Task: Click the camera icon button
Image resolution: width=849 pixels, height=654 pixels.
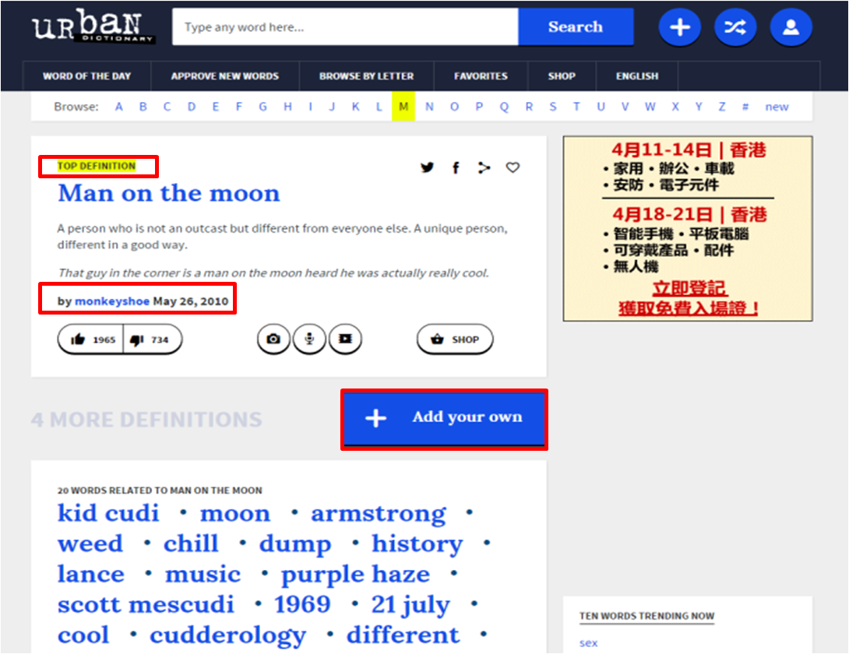Action: coord(273,339)
